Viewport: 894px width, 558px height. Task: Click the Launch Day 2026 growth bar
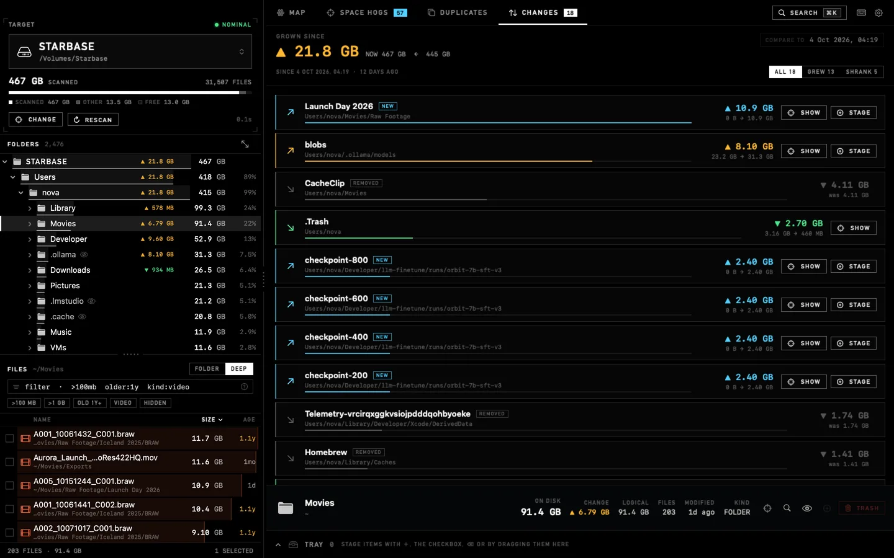[498, 123]
